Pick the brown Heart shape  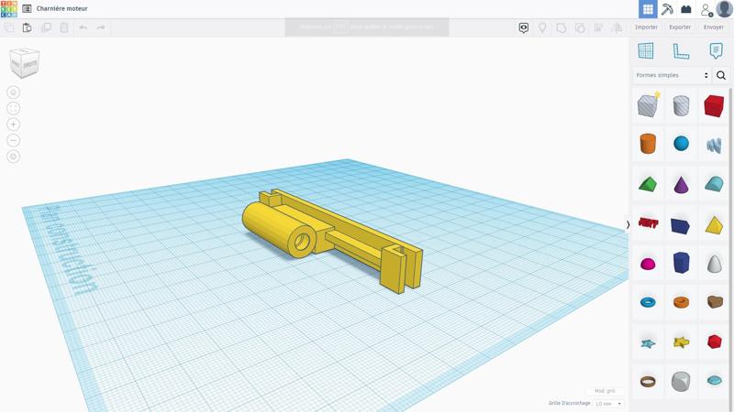point(715,302)
